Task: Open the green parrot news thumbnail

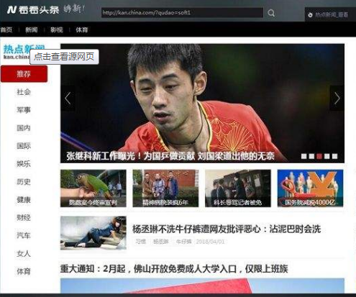Action: point(93,188)
